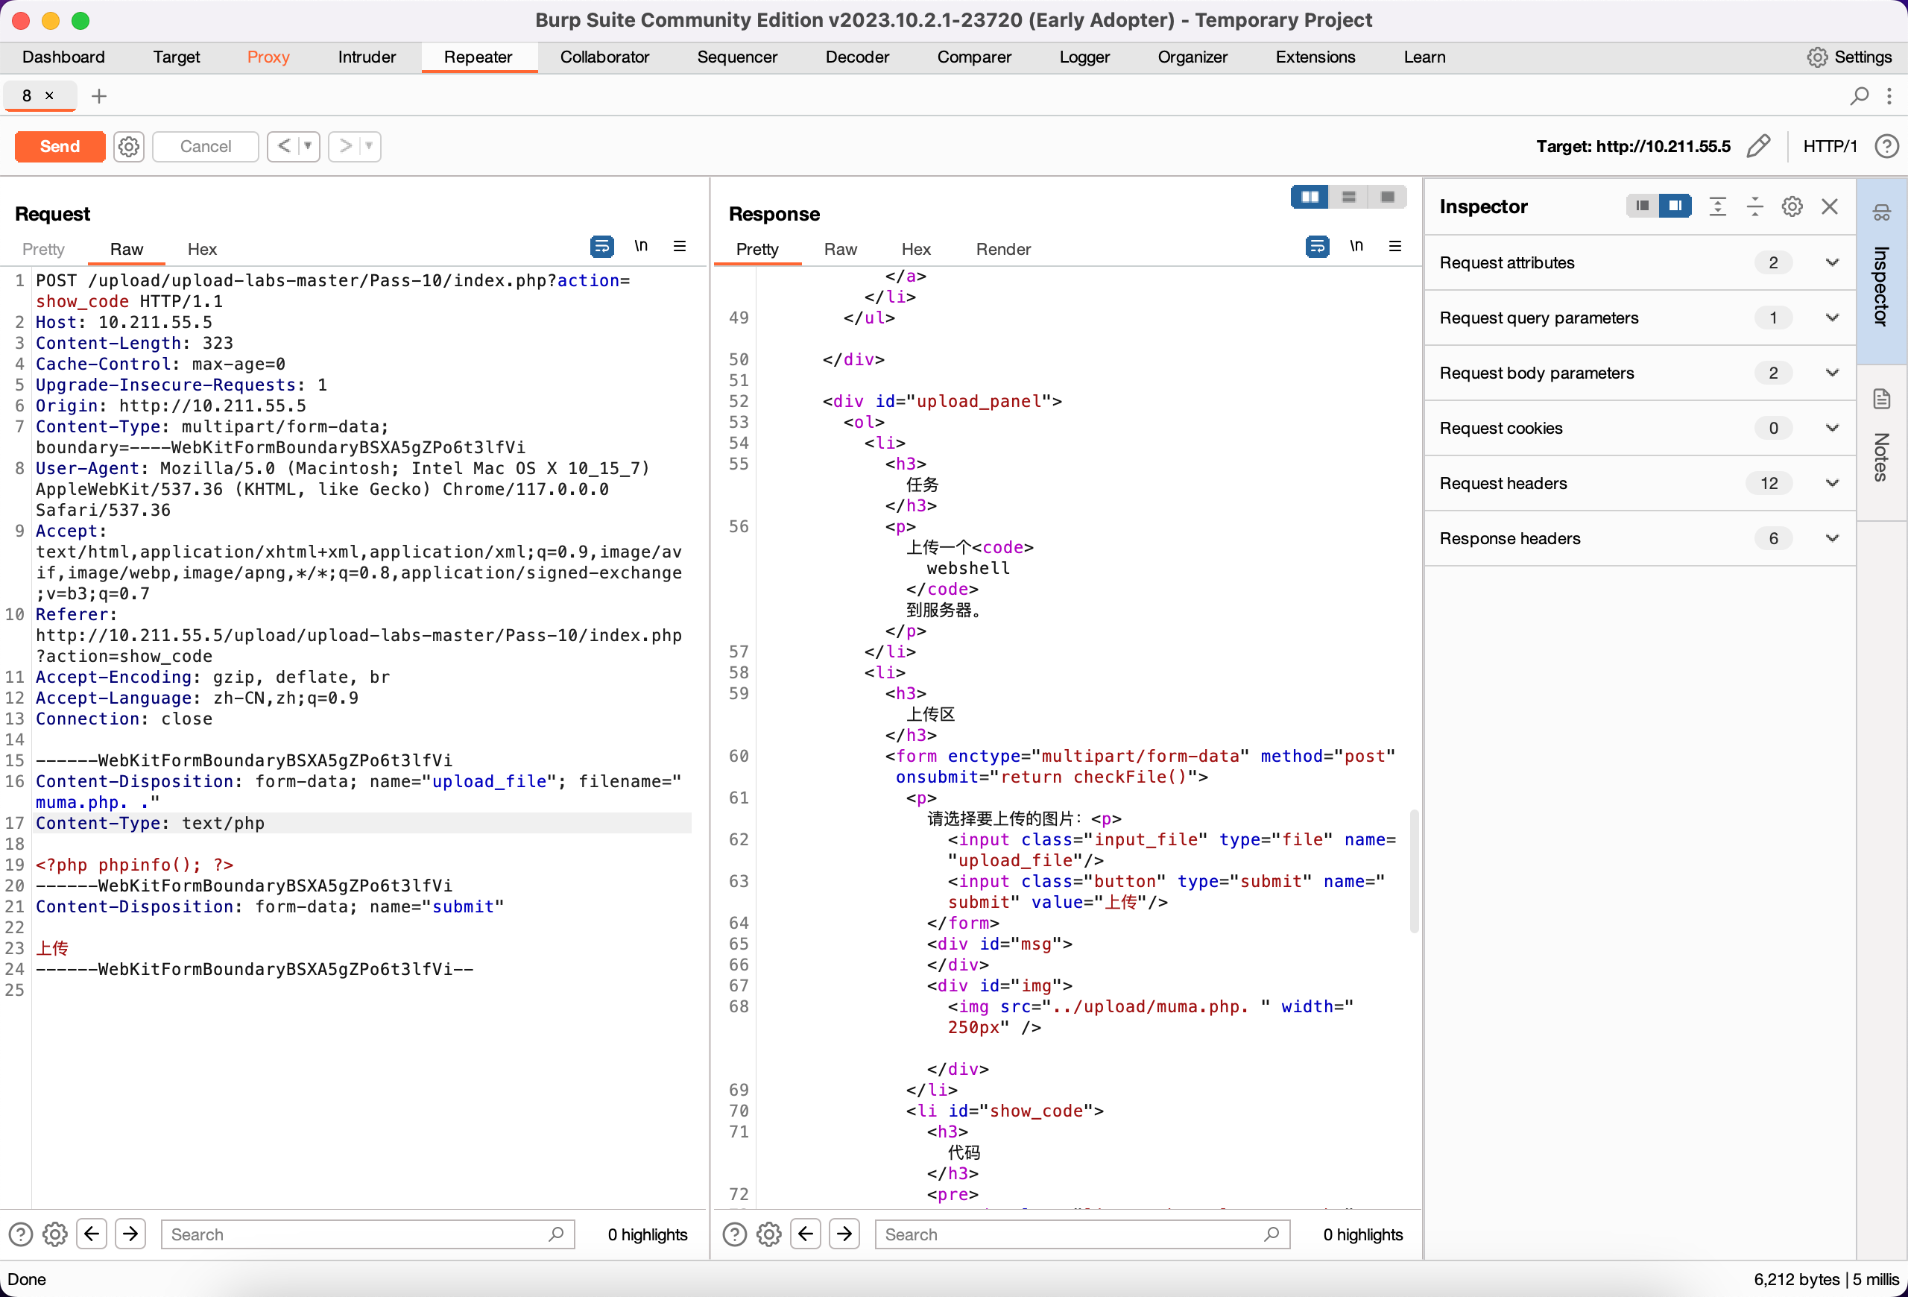Focus the Response search field

click(1082, 1234)
